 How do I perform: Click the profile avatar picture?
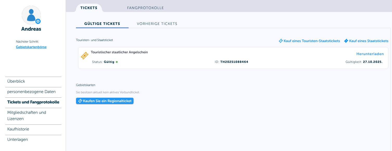click(x=31, y=15)
